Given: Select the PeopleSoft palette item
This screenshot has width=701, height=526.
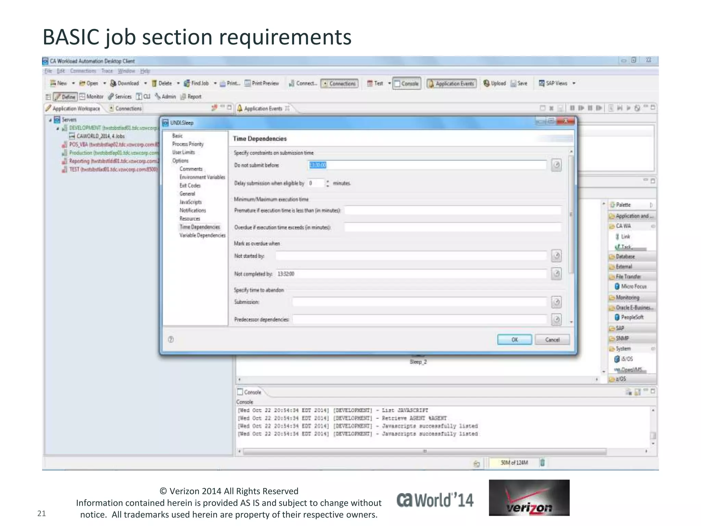Looking at the screenshot, I should (629, 317).
